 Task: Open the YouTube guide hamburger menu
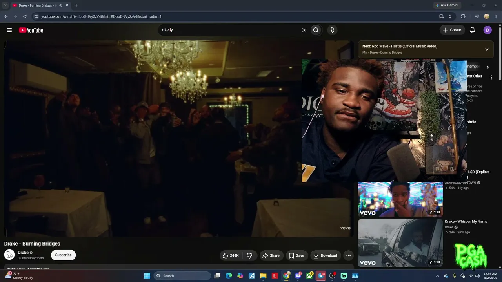[x=9, y=30]
